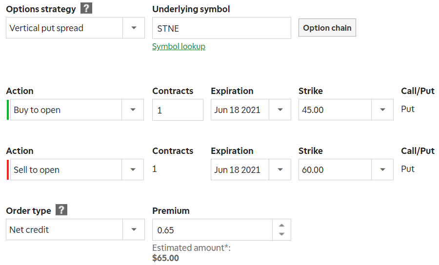Click the Underlying symbol field containing STNE

click(221, 28)
